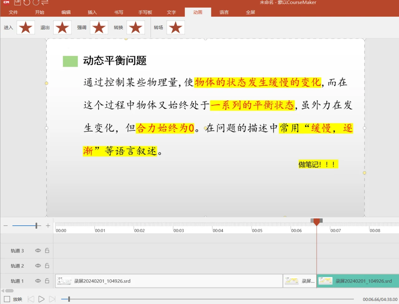Open the 文件 menu
Screen dimensions: 399x304
(13, 12)
